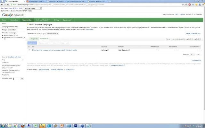Viewport: 205px width, 128px height.
Task: Select the idea row checkbox
Action: click(29, 50)
